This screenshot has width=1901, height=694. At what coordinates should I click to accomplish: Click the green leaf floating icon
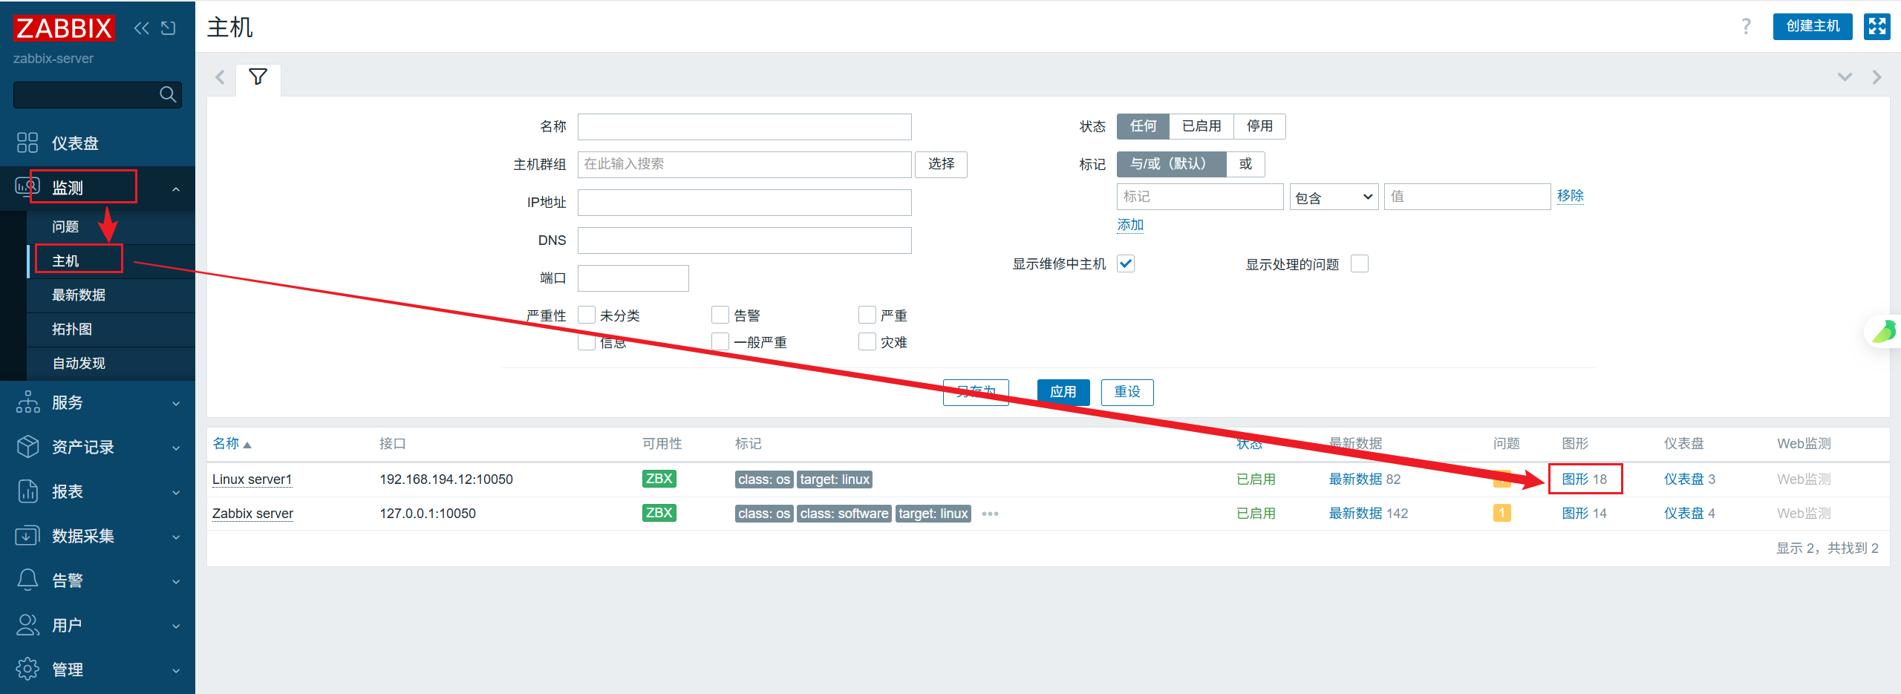pyautogui.click(x=1885, y=331)
